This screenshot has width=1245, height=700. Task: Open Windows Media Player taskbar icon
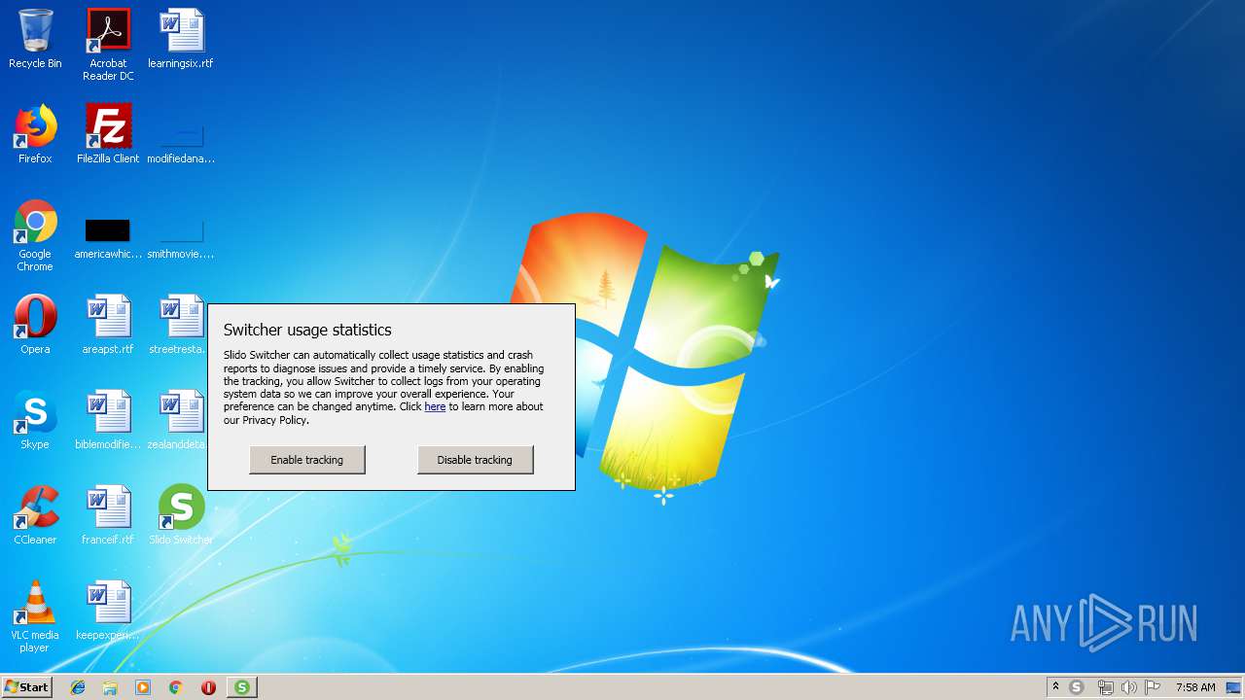pyautogui.click(x=143, y=687)
